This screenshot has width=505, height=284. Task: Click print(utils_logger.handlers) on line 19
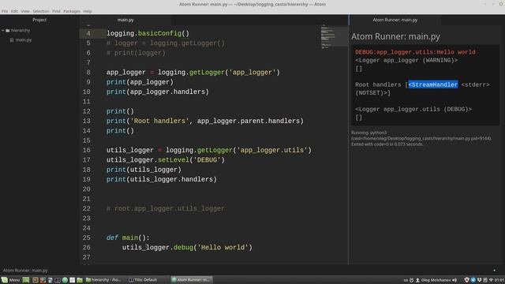tap(162, 179)
